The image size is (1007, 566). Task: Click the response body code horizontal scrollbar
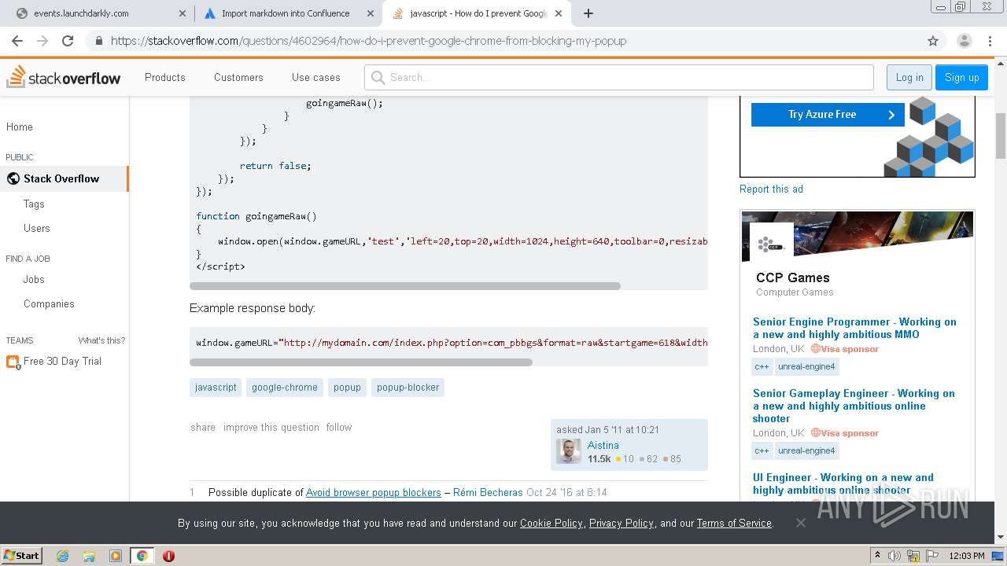click(x=361, y=362)
